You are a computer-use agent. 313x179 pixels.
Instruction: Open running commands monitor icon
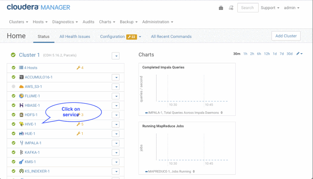pyautogui.click(x=231, y=8)
